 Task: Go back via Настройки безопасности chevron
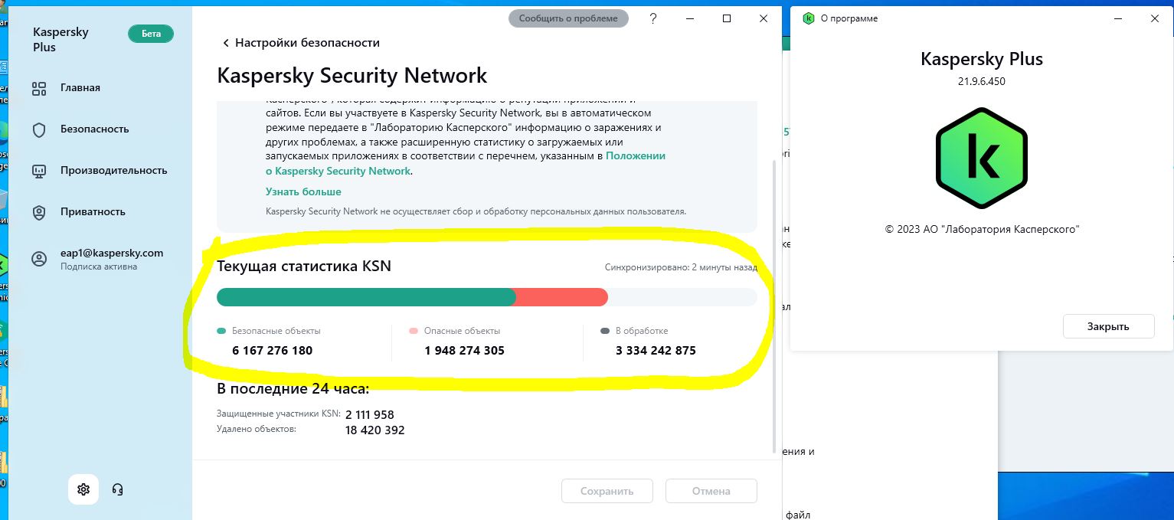point(226,43)
